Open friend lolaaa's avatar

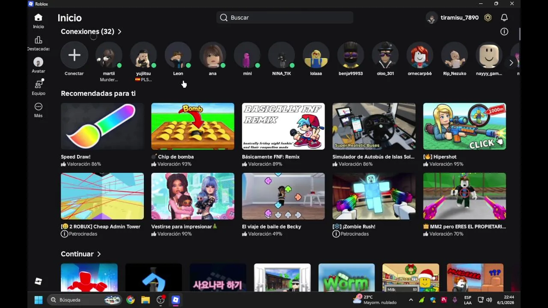click(x=316, y=55)
